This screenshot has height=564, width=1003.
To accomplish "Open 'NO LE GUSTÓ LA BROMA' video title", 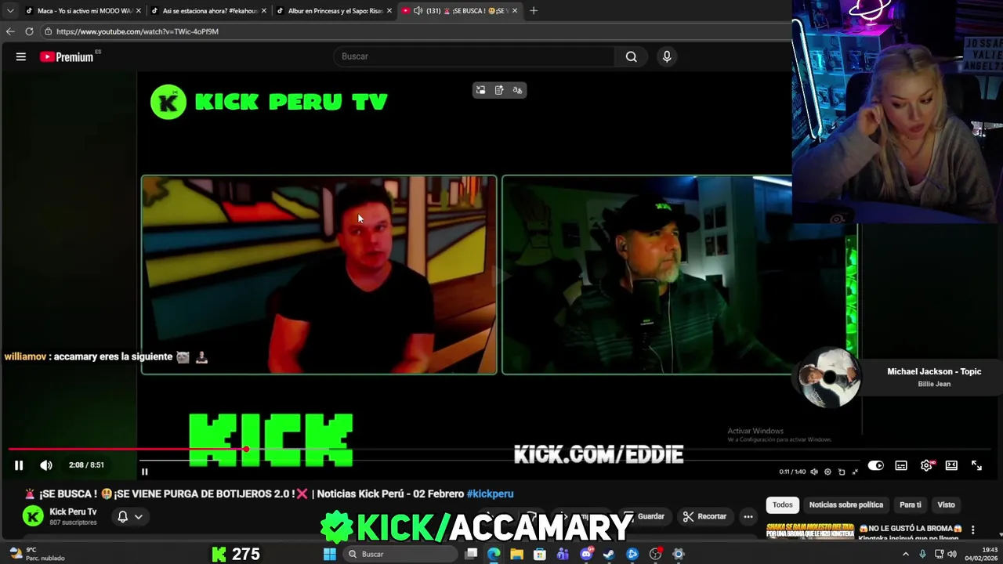I will pyautogui.click(x=911, y=533).
